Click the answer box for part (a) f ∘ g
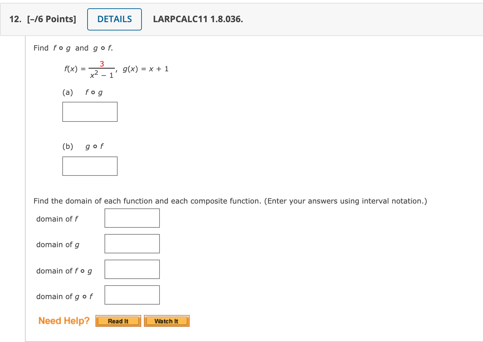Image resolution: width=483 pixels, height=342 pixels. (90, 111)
